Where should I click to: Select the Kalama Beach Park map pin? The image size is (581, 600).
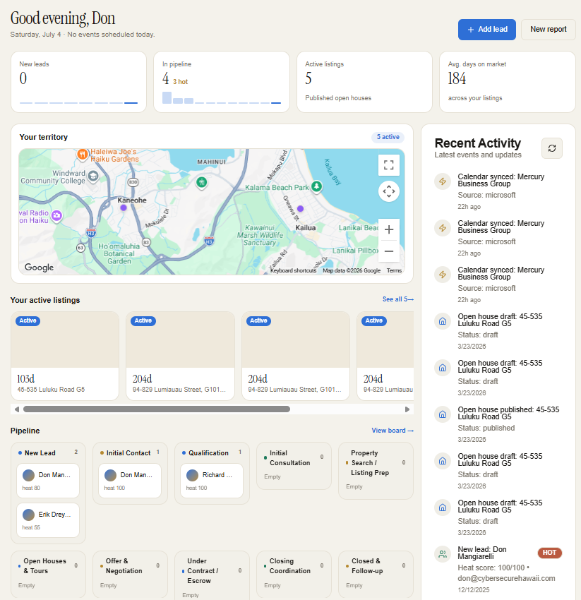(x=316, y=186)
